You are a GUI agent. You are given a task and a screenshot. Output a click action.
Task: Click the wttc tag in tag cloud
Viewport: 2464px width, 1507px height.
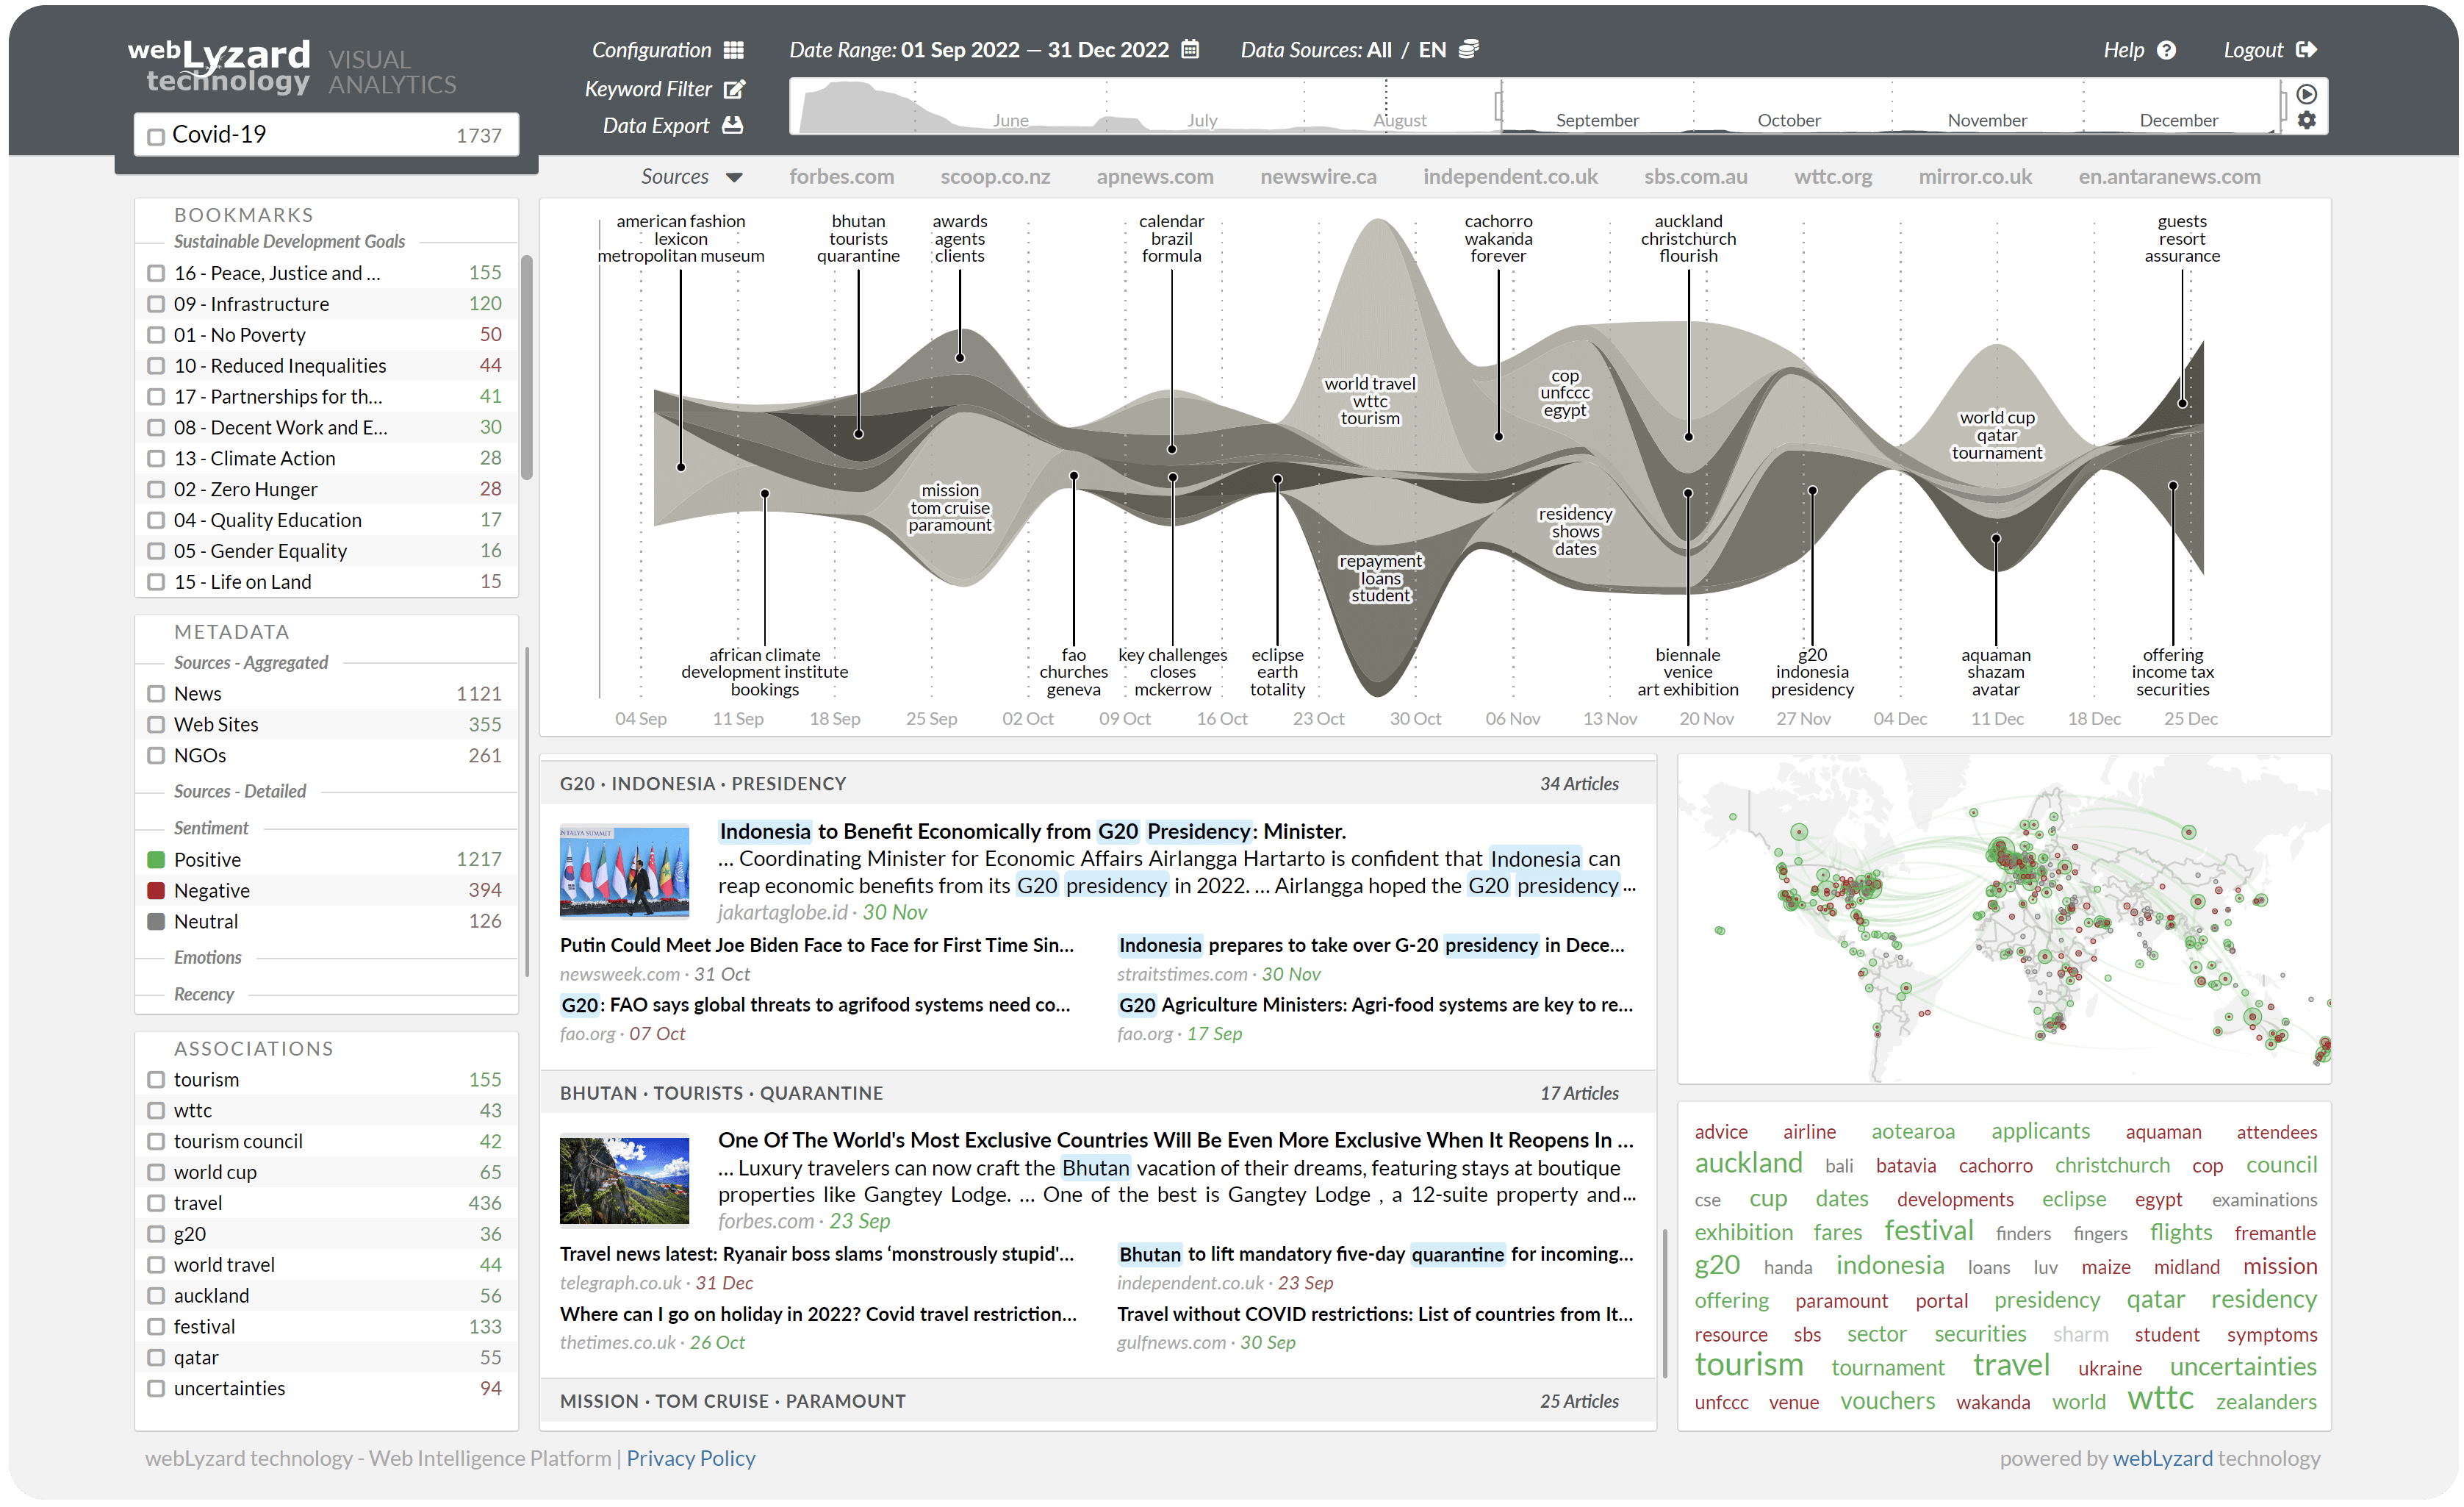point(2160,1398)
